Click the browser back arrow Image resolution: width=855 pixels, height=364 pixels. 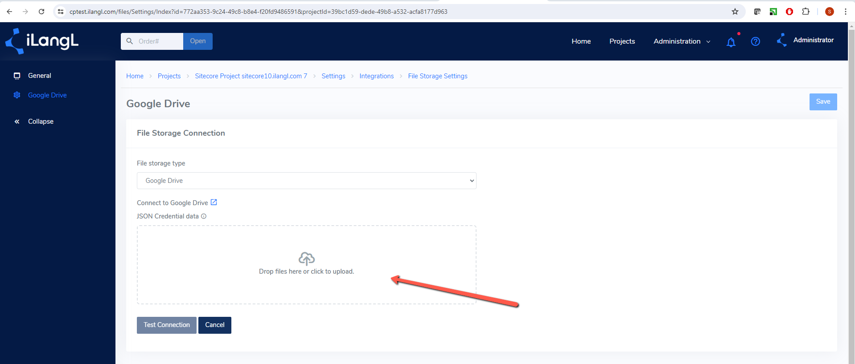pyautogui.click(x=9, y=12)
